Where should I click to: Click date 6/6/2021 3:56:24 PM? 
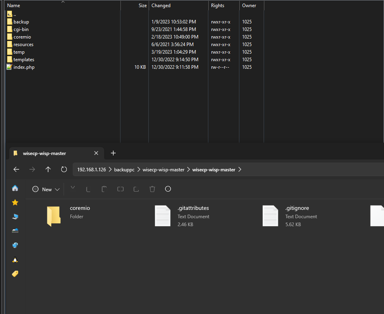point(173,45)
